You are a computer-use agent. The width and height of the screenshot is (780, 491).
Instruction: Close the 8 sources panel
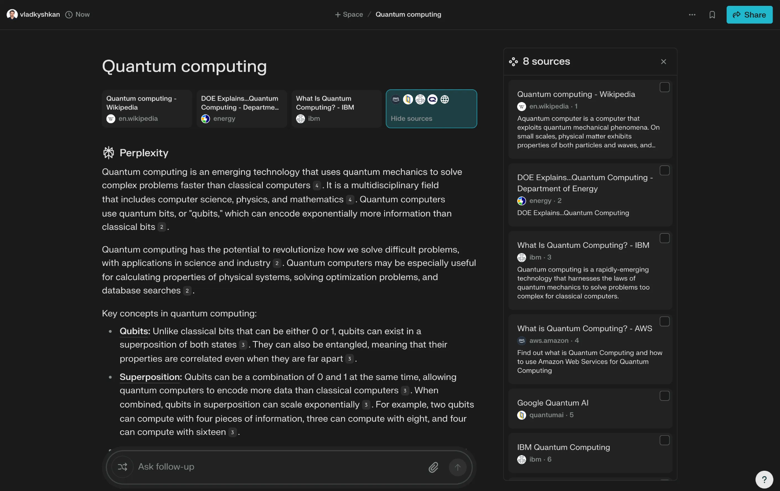pyautogui.click(x=663, y=62)
